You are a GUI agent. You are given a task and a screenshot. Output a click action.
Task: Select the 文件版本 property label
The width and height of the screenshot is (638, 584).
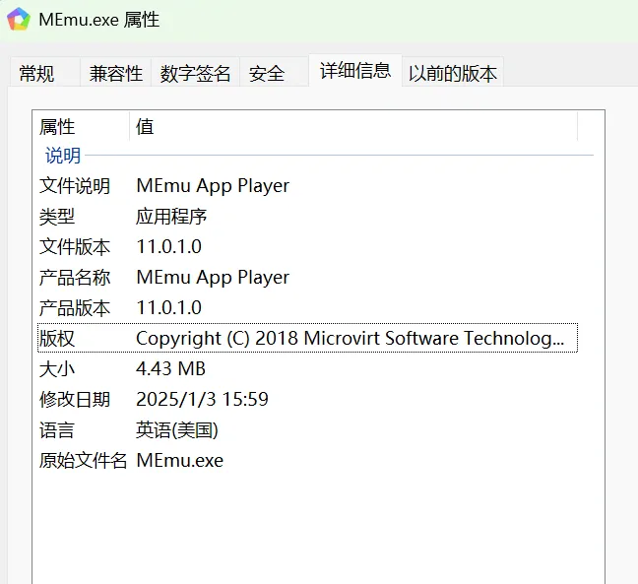click(x=75, y=247)
